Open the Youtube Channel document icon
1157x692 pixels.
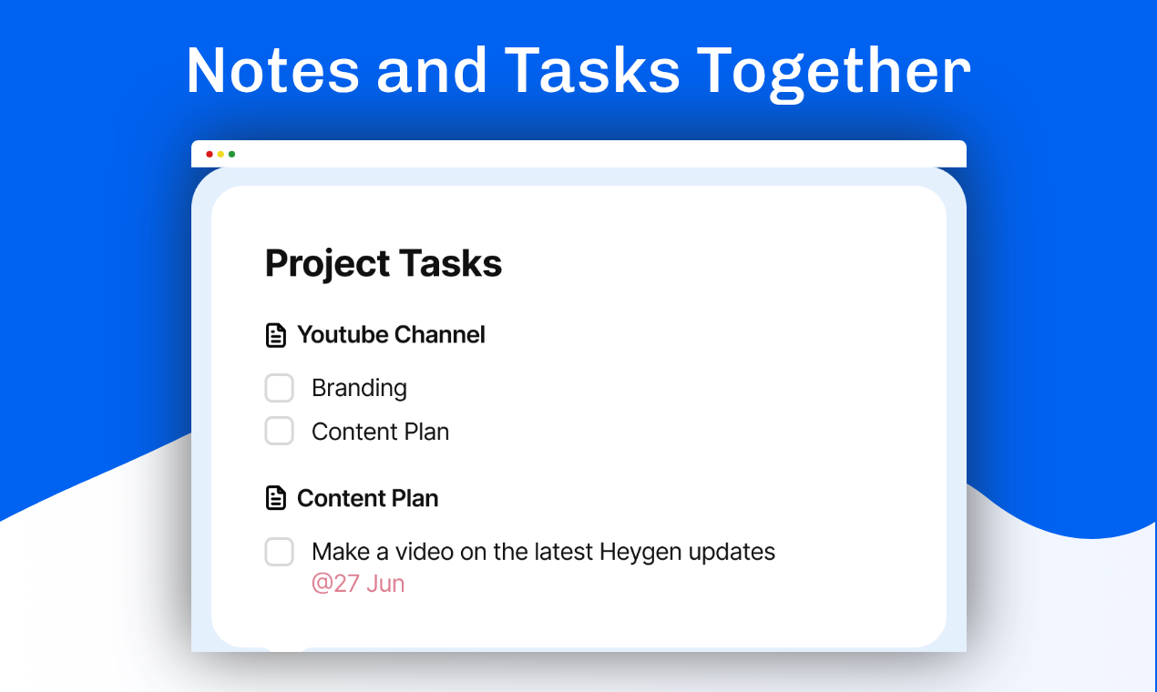point(275,335)
